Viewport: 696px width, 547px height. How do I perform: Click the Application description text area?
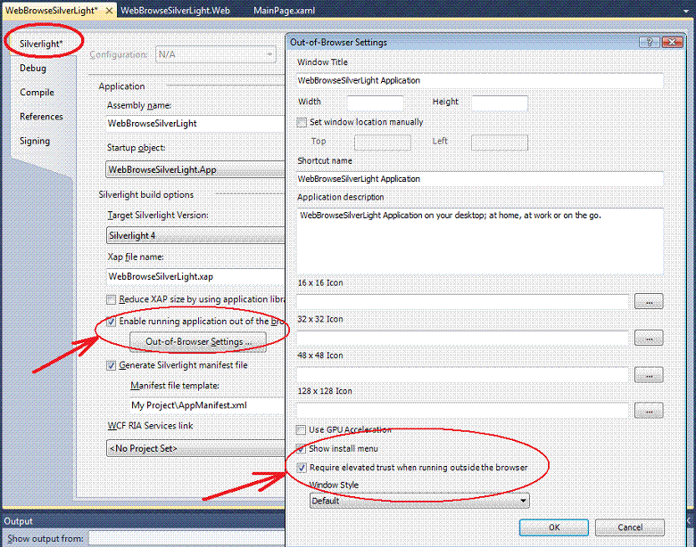coord(480,241)
